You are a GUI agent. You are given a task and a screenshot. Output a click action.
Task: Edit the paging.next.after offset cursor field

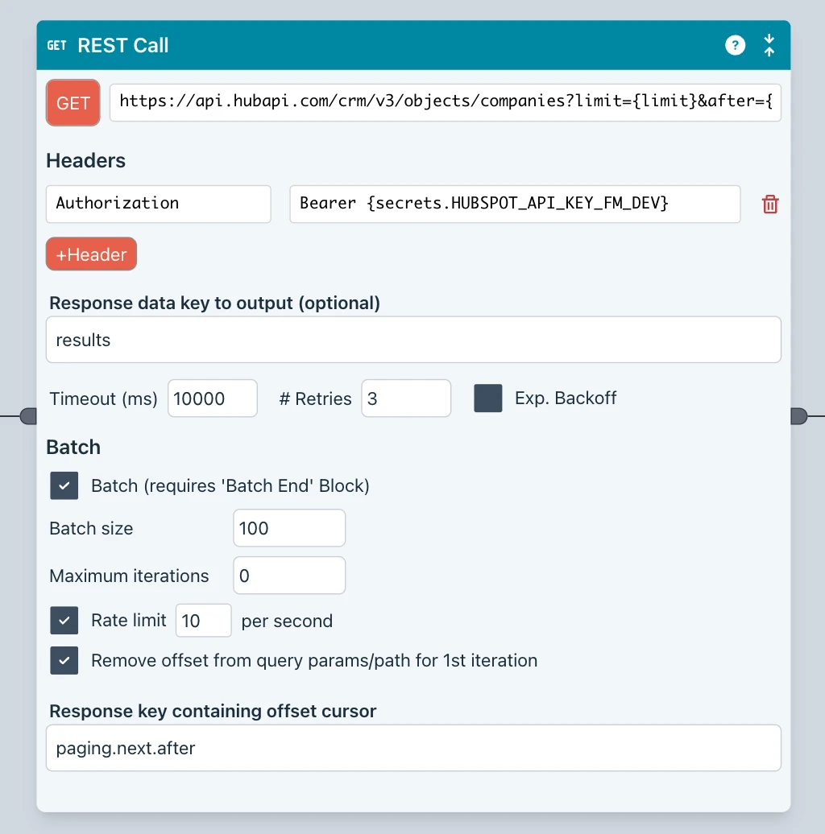pos(412,748)
